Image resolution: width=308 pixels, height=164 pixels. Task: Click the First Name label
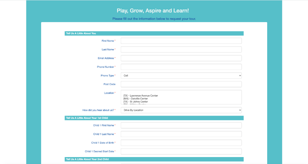pos(108,41)
